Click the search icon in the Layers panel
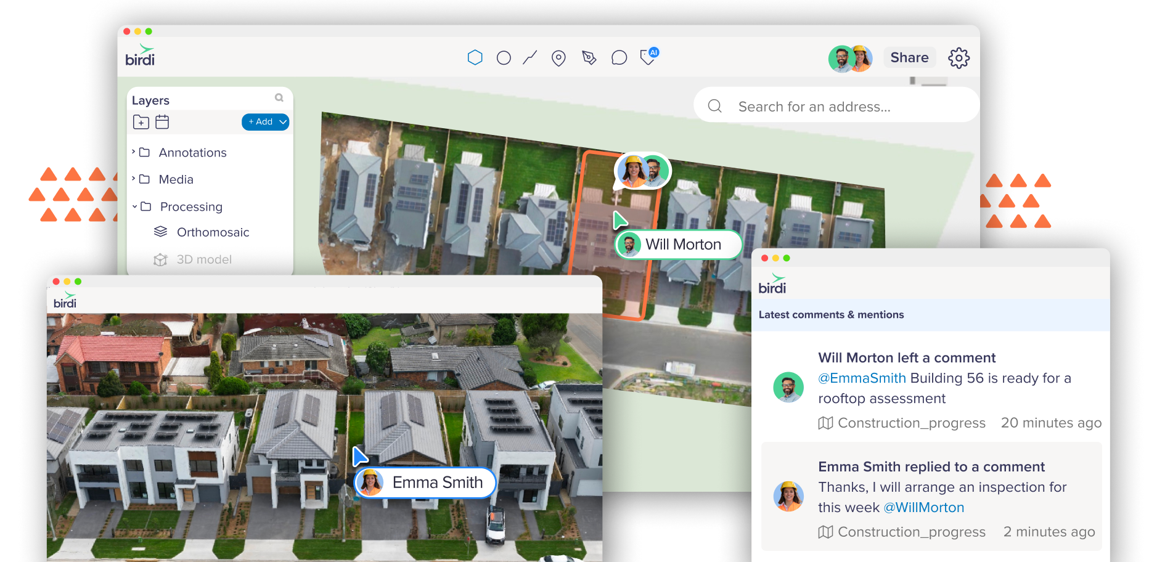The height and width of the screenshot is (562, 1149). tap(279, 98)
